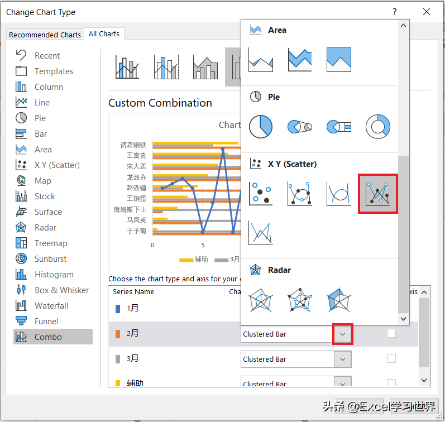Select the basic Pie chart icon
The height and width of the screenshot is (422, 445).
coord(261,127)
